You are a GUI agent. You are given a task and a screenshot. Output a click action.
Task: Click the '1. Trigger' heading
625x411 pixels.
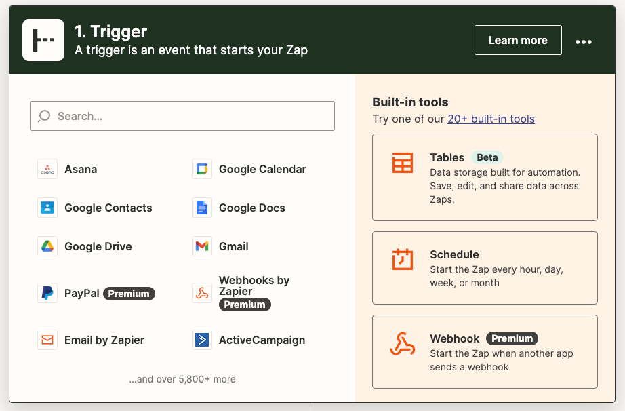(110, 31)
